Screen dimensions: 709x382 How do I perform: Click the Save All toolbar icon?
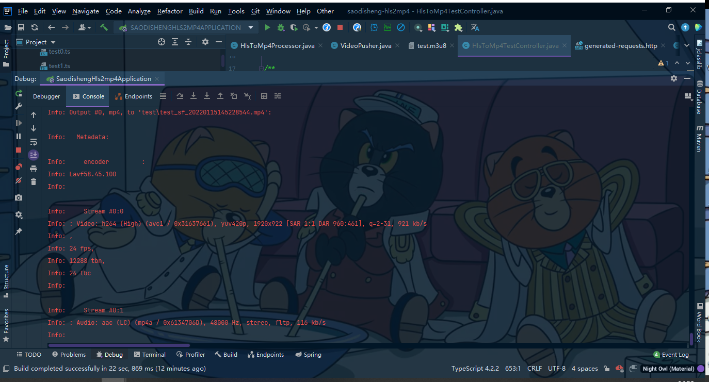pyautogui.click(x=21, y=27)
